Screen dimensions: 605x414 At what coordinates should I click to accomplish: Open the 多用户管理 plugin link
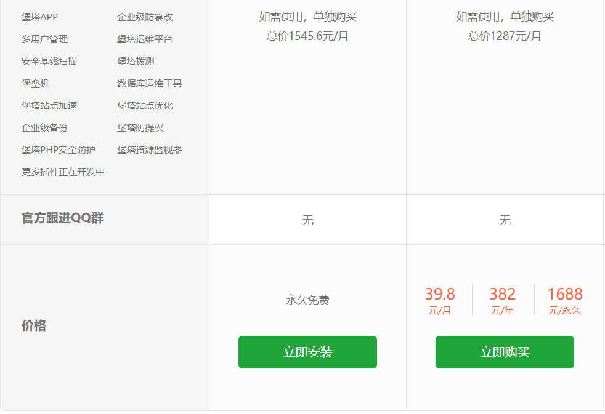[44, 39]
